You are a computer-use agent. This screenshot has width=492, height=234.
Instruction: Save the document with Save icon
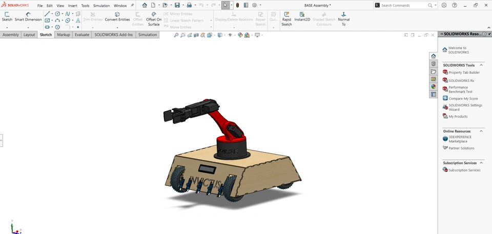click(x=177, y=5)
